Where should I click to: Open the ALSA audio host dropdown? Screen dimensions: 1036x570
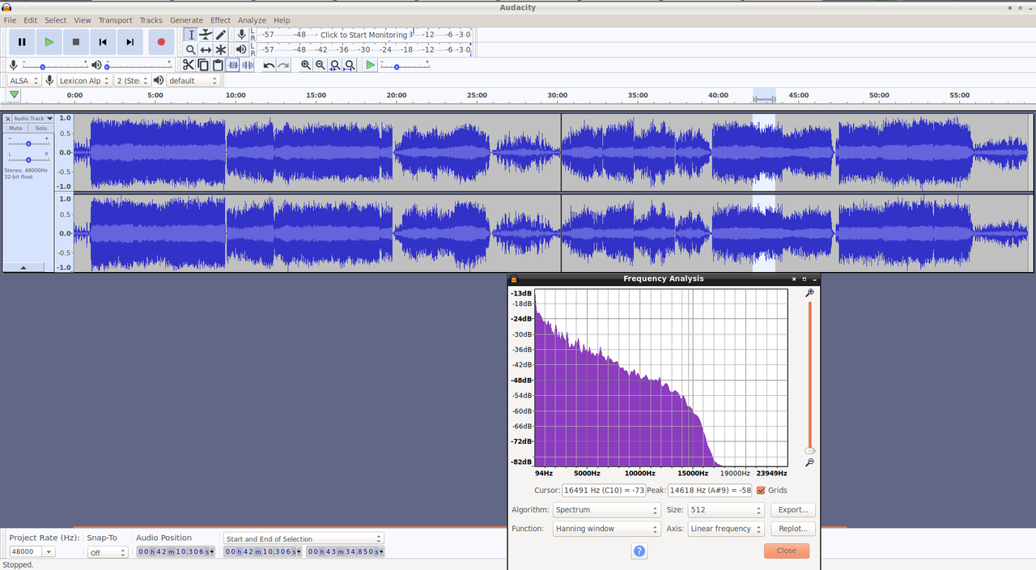24,80
